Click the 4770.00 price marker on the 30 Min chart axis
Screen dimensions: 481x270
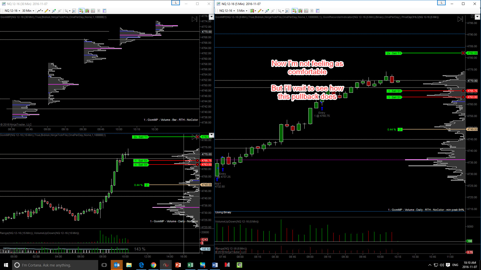point(206,32)
